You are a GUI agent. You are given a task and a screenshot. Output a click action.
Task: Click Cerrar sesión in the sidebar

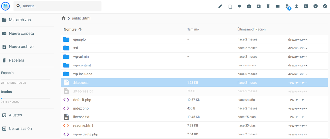click(20, 128)
